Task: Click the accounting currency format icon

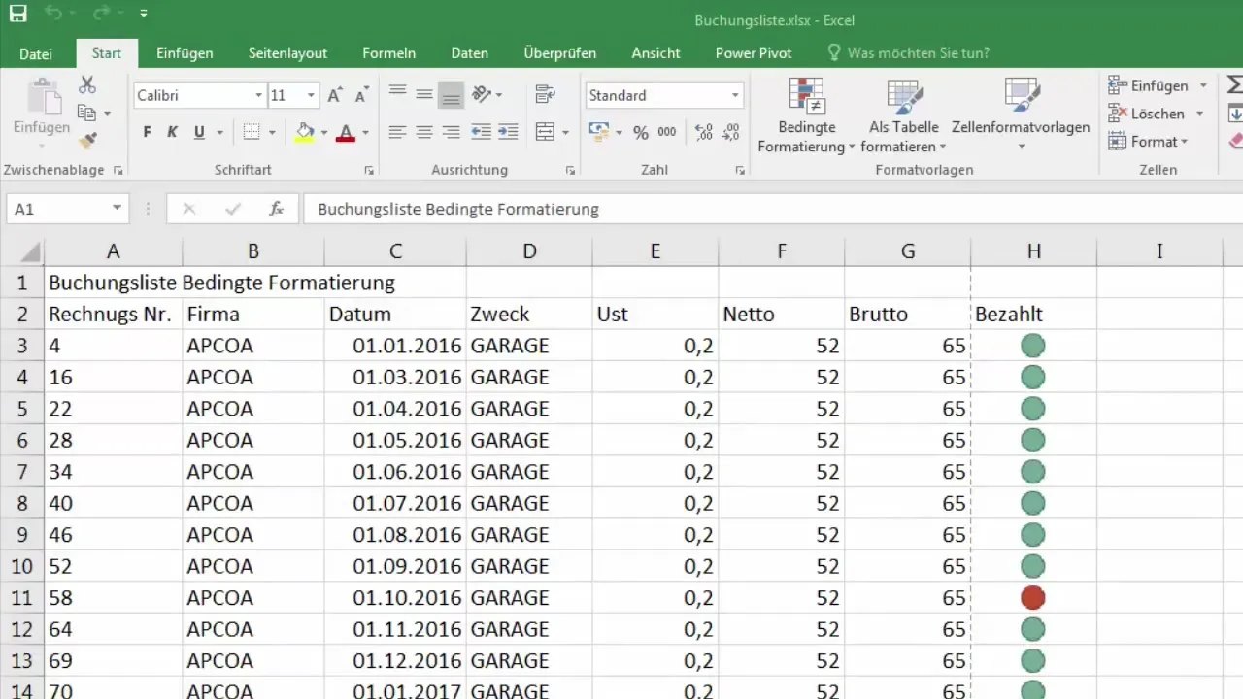Action: [x=598, y=132]
